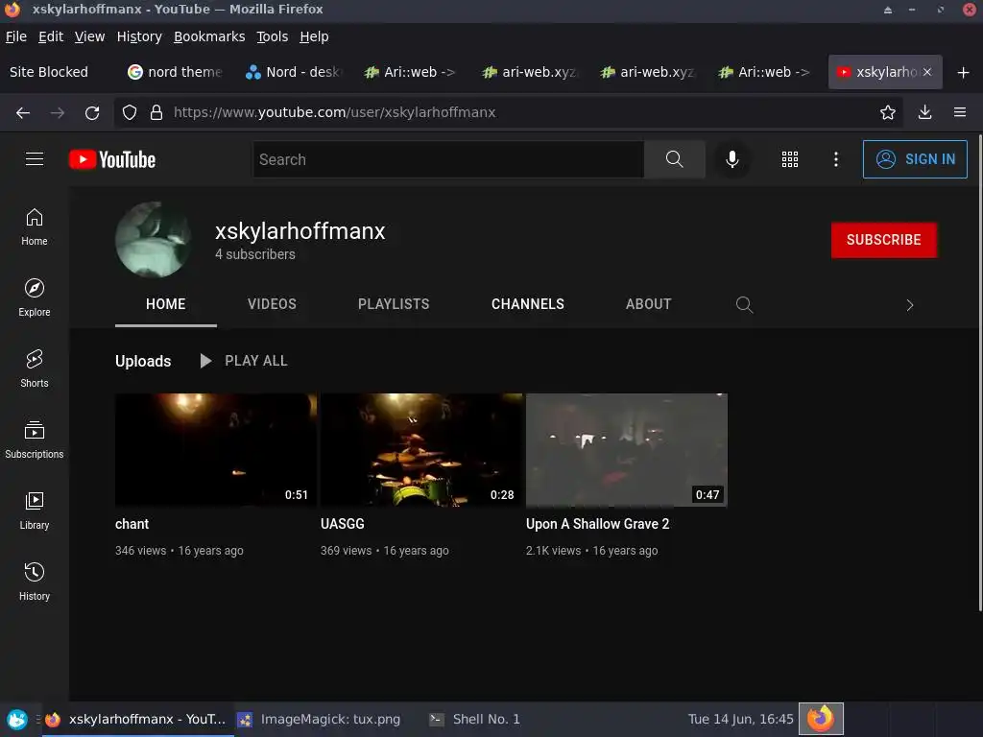Open Library in the sidebar
This screenshot has height=737, width=983.
[35, 511]
